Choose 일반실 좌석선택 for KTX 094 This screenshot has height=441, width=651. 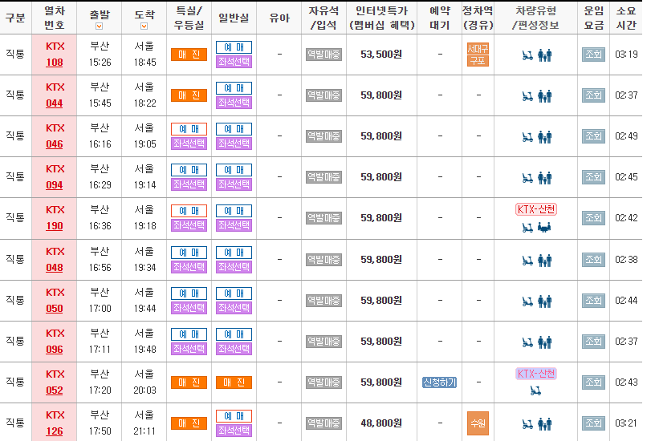click(x=234, y=184)
